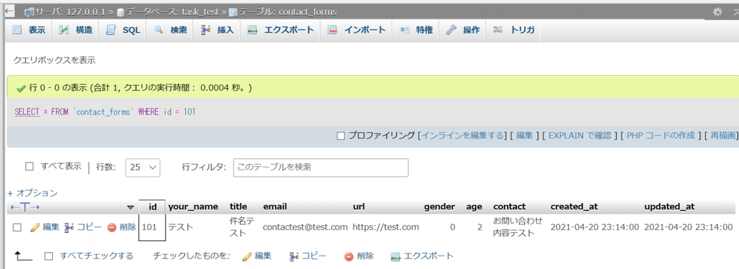Open the 行数 25 dropdown

pyautogui.click(x=143, y=167)
